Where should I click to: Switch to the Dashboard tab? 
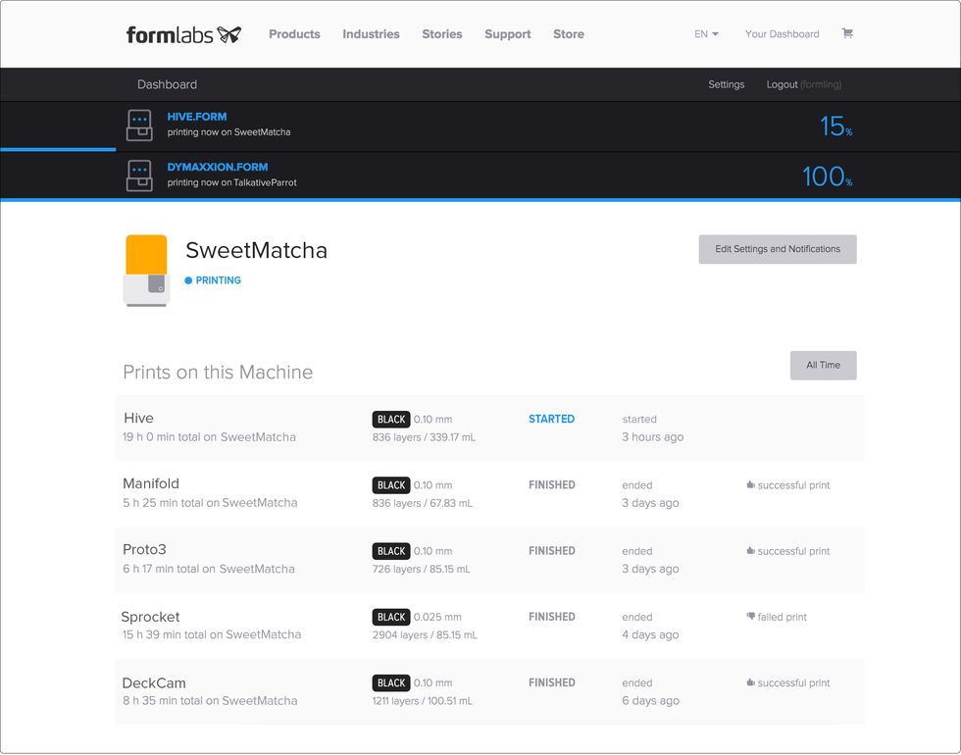[x=167, y=84]
